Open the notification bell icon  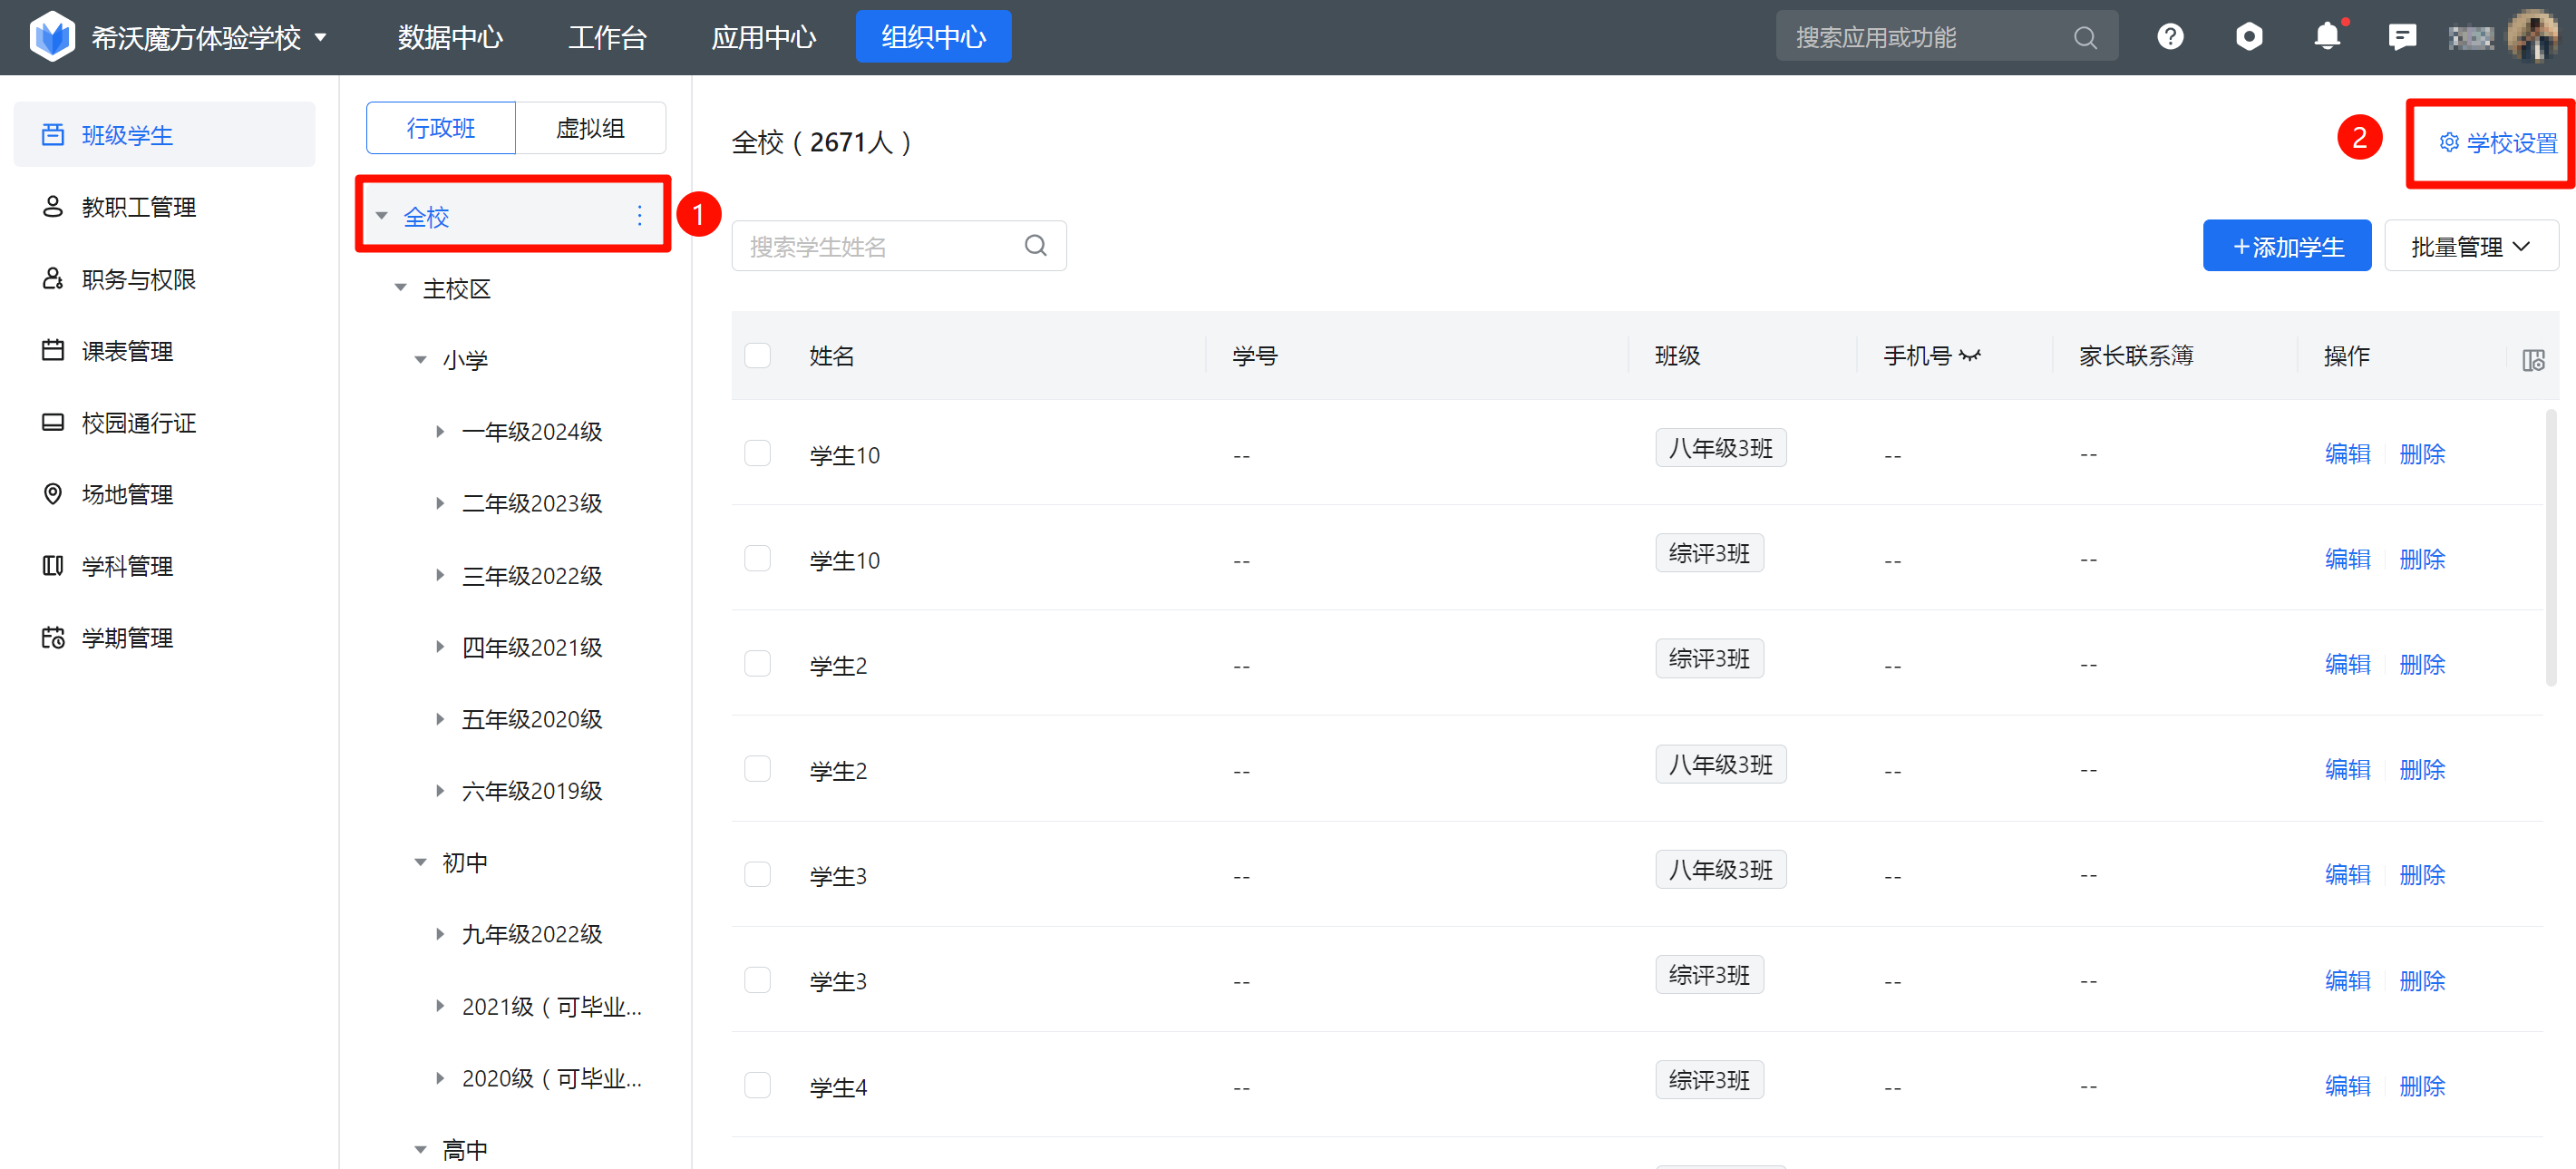pos(2327,37)
